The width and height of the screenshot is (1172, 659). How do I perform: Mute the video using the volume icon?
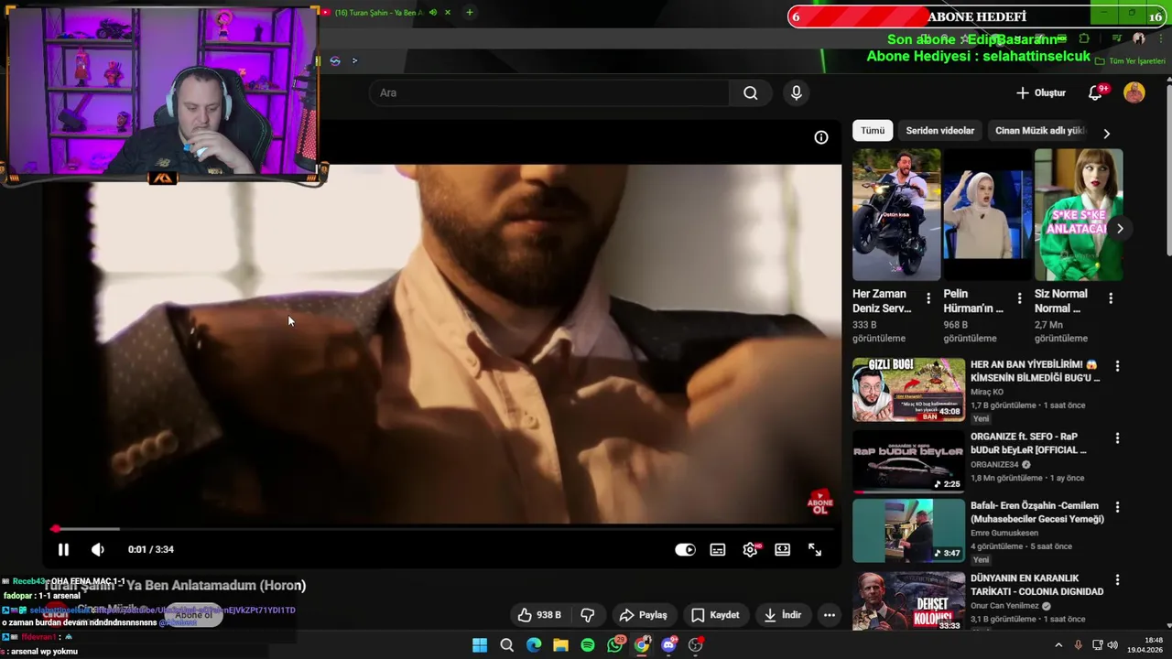coord(98,549)
